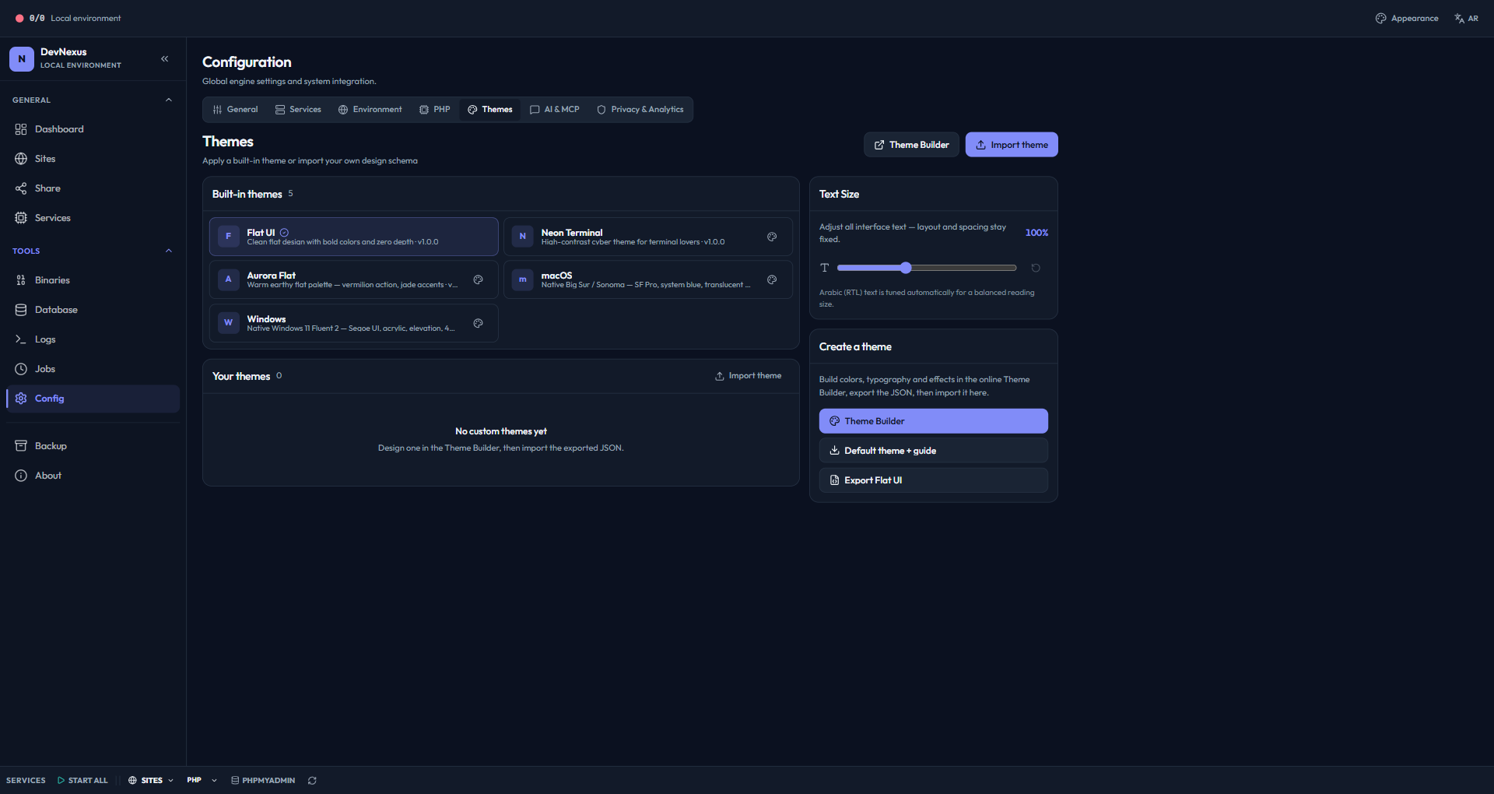The width and height of the screenshot is (1494, 794).
Task: Go to Services in the sidebar
Action: pos(93,218)
